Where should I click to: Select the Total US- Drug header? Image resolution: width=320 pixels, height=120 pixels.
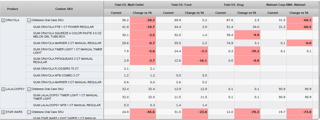pos(234,5)
